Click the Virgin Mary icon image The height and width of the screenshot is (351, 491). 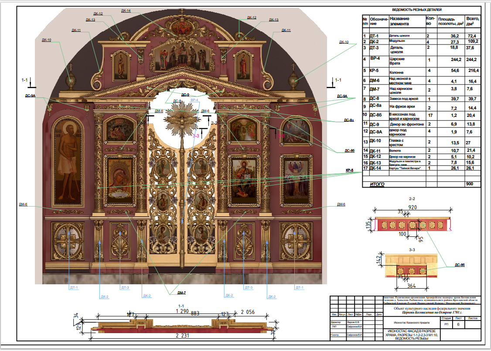[x=120, y=181]
